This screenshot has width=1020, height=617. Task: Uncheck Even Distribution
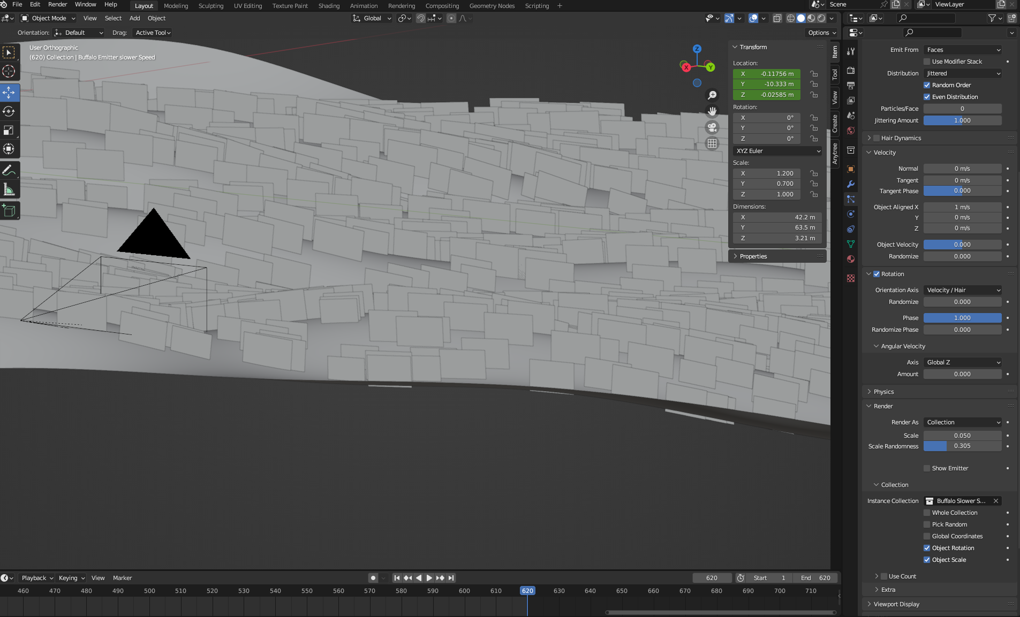coord(927,97)
